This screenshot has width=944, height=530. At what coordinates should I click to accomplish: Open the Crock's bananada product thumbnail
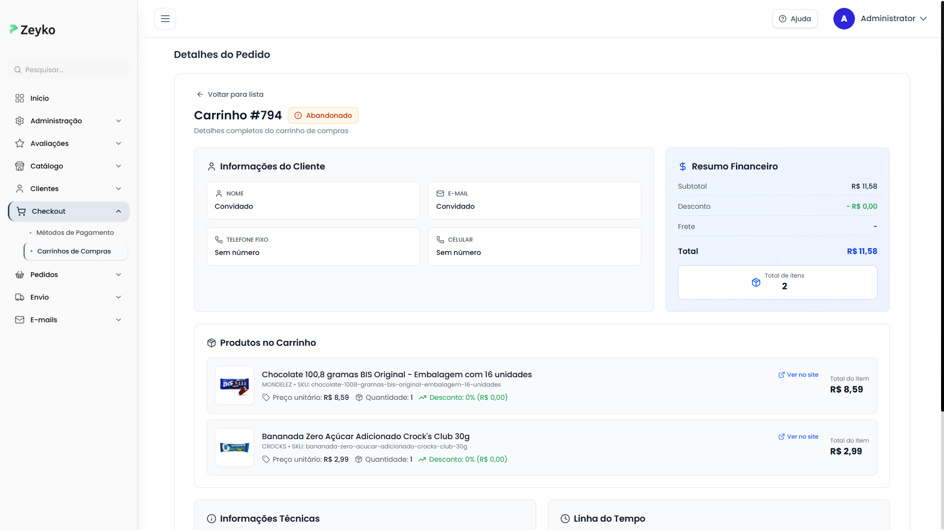pyautogui.click(x=235, y=447)
